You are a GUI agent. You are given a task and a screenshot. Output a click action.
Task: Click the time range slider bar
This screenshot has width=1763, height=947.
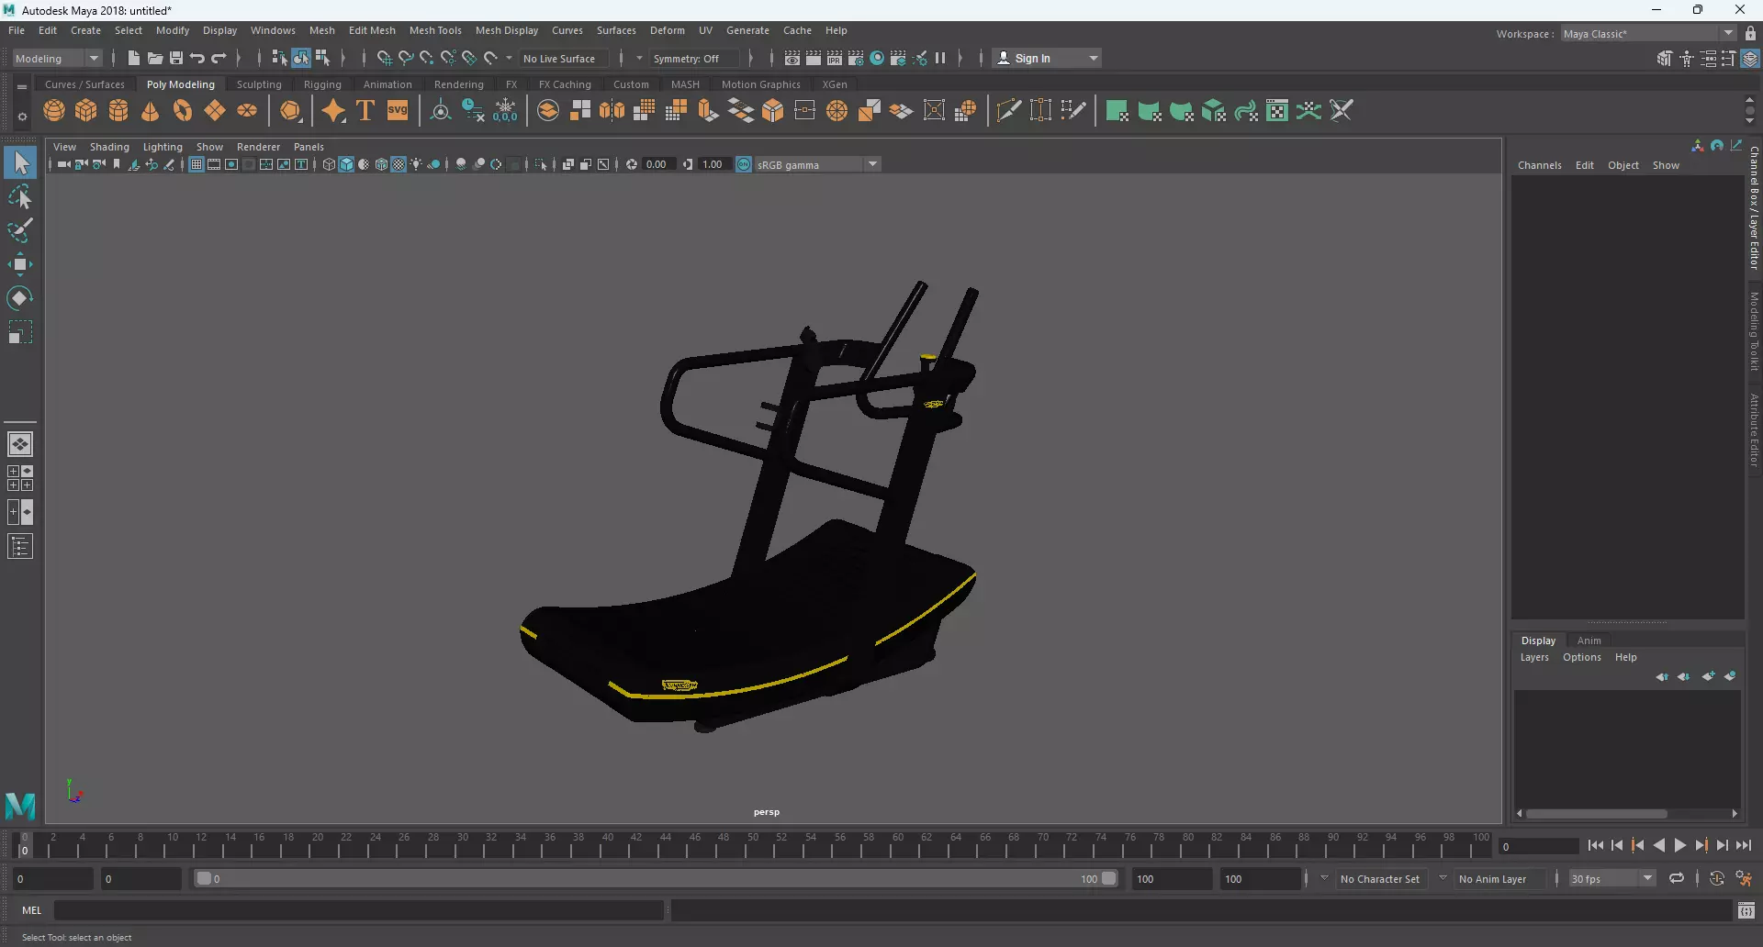(656, 878)
